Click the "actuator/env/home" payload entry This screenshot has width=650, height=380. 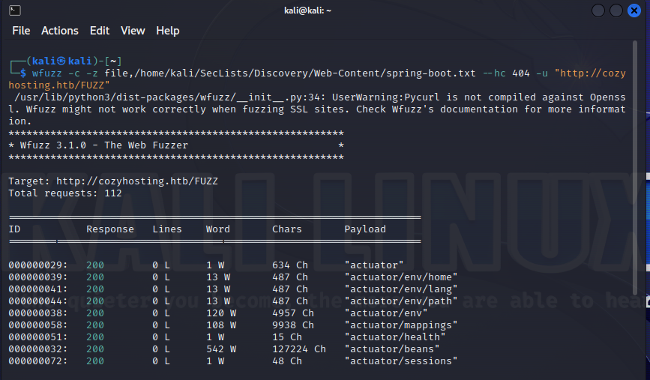tap(400, 277)
